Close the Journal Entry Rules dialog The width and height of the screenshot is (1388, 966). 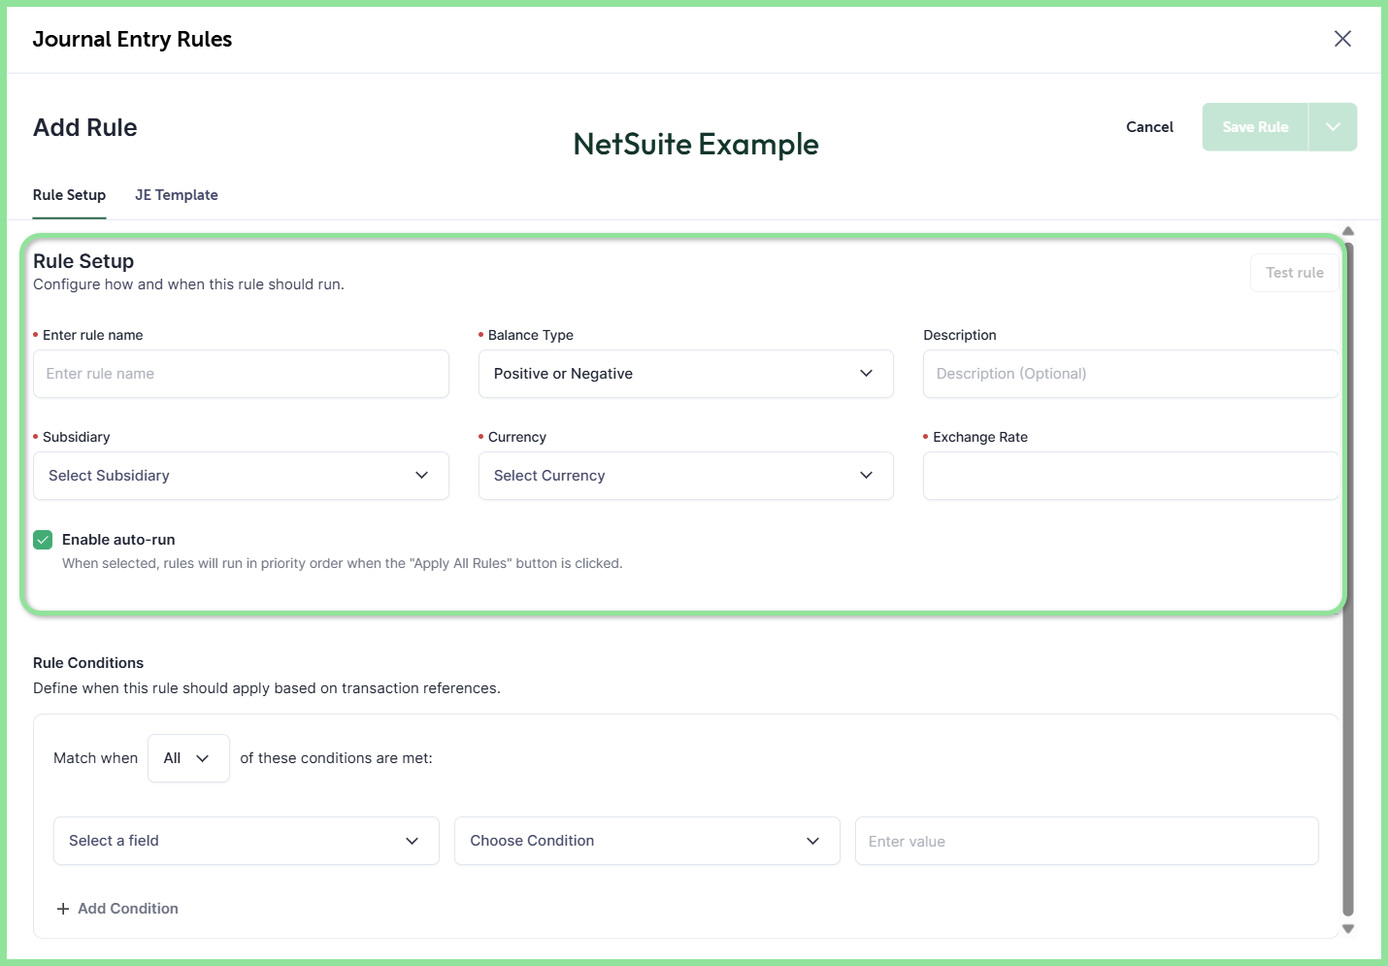click(x=1342, y=39)
